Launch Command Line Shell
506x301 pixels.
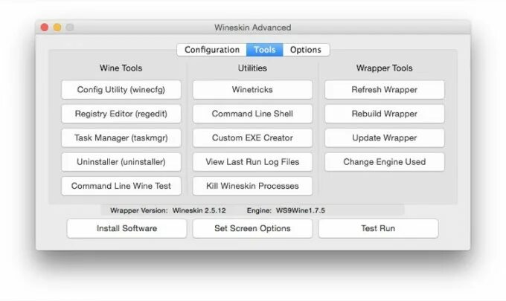[x=252, y=114]
